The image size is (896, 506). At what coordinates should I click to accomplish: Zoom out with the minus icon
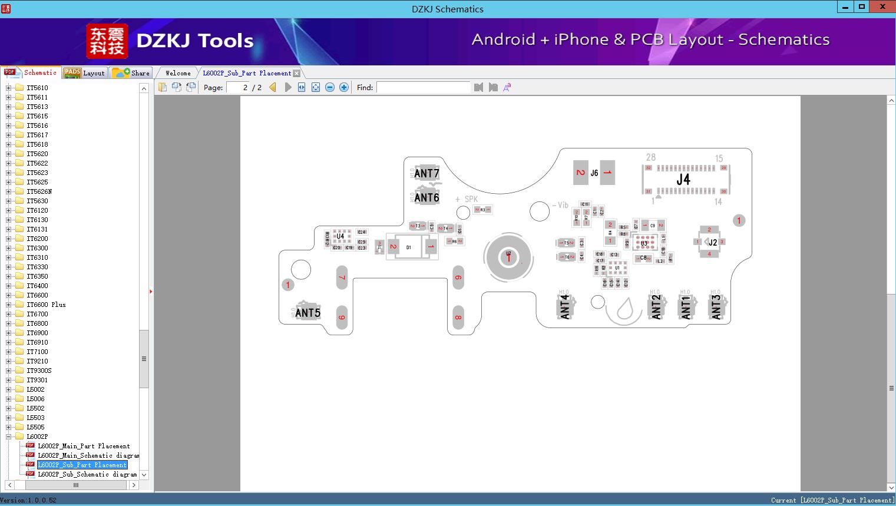tap(330, 87)
